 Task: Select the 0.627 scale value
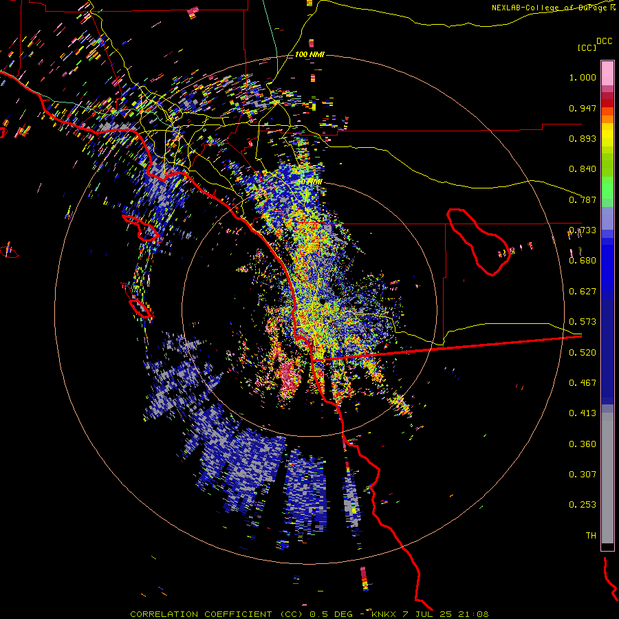coord(583,292)
